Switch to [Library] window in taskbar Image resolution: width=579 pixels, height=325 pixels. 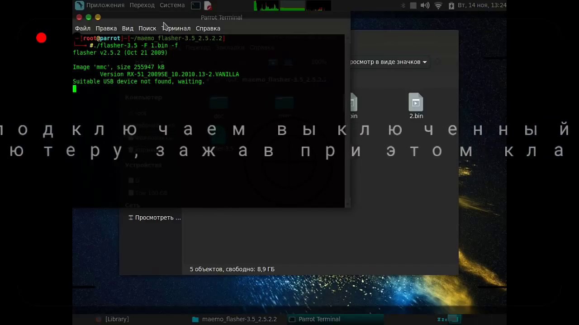pos(113,319)
